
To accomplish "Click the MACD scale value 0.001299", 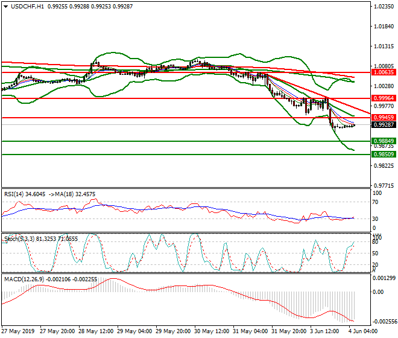I will [384, 278].
